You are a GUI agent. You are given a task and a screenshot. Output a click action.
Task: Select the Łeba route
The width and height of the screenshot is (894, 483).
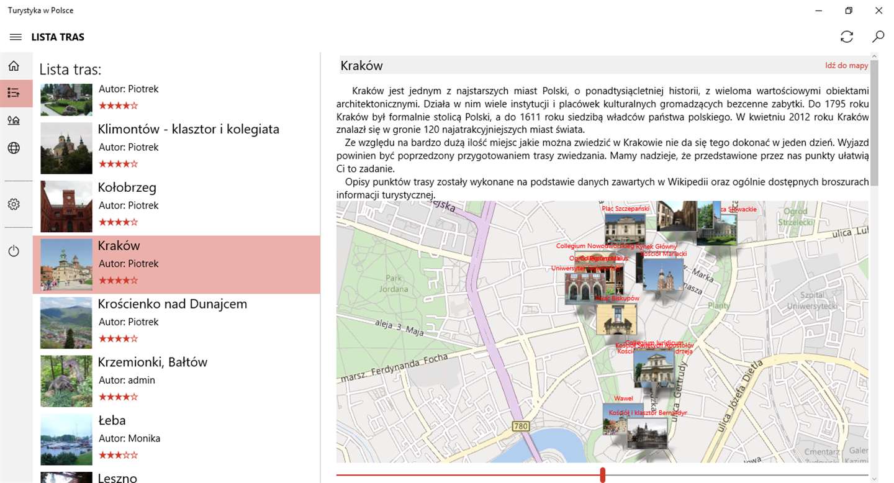[x=176, y=440]
